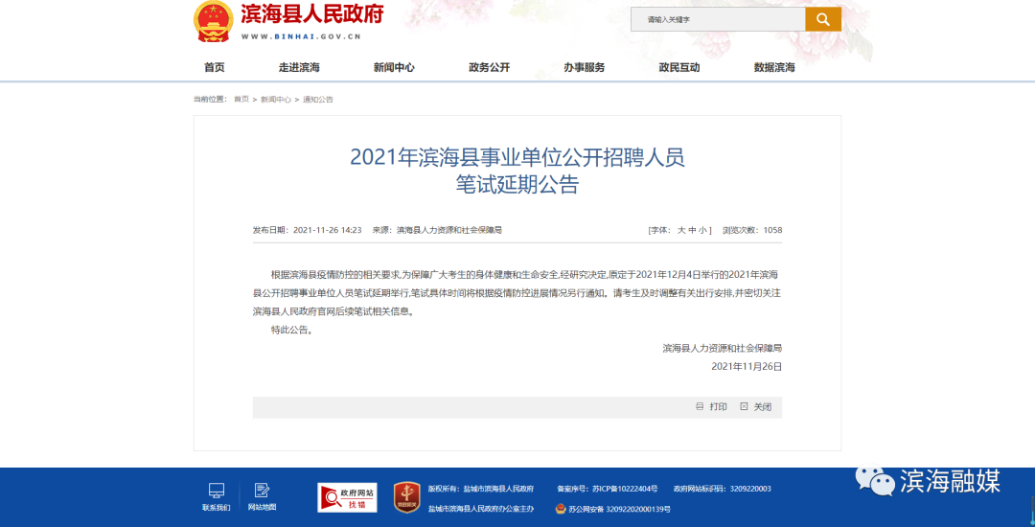Open the 数据滨海 navigation item
Image resolution: width=1035 pixels, height=527 pixels.
[774, 67]
